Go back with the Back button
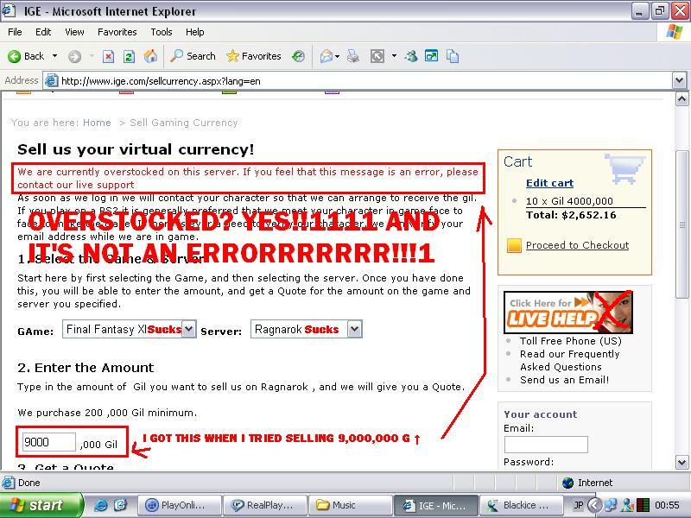Image resolution: width=691 pixels, height=518 pixels. [x=26, y=56]
